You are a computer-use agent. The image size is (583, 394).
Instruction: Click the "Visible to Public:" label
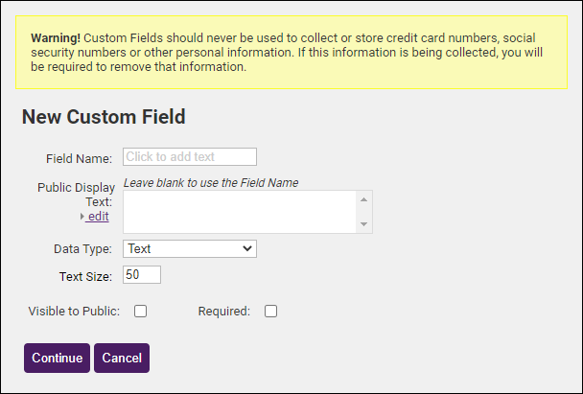coord(74,311)
